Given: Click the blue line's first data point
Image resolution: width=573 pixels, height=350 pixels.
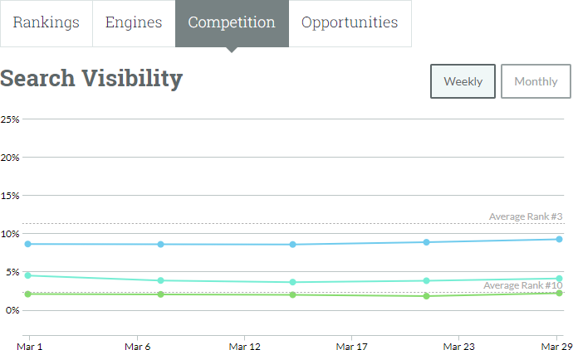Looking at the screenshot, I should pos(28,244).
